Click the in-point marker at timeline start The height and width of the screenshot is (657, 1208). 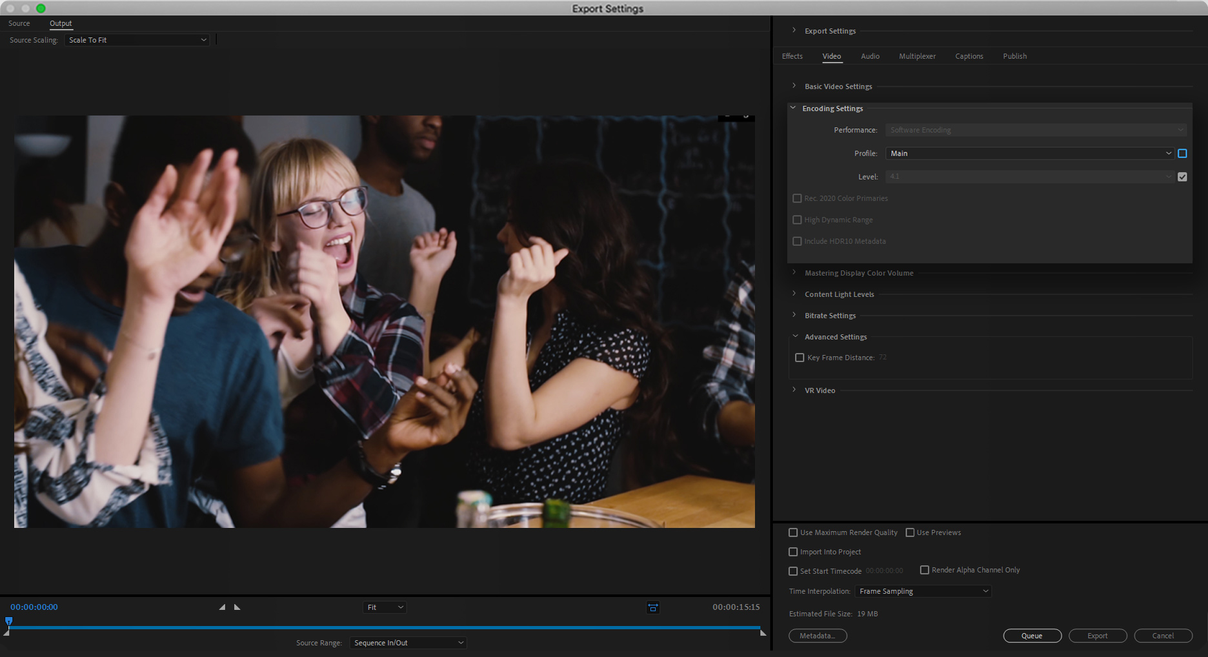(6, 633)
